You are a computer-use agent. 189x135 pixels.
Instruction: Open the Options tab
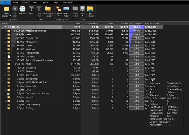pyautogui.click(x=45, y=2)
